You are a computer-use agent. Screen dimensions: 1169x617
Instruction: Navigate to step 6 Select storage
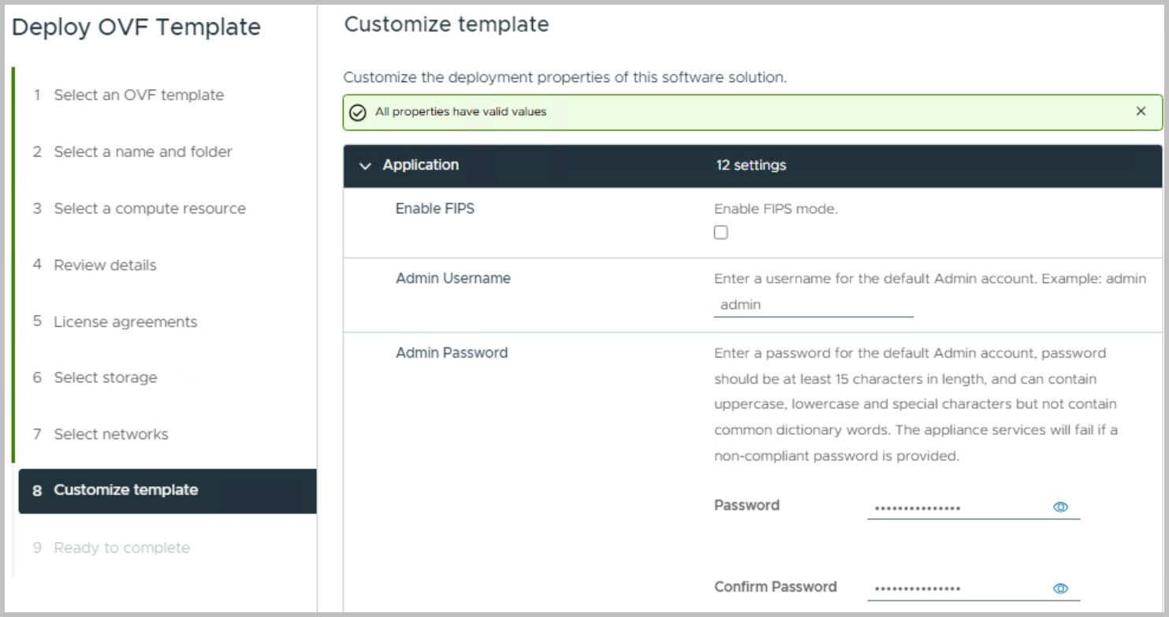105,378
